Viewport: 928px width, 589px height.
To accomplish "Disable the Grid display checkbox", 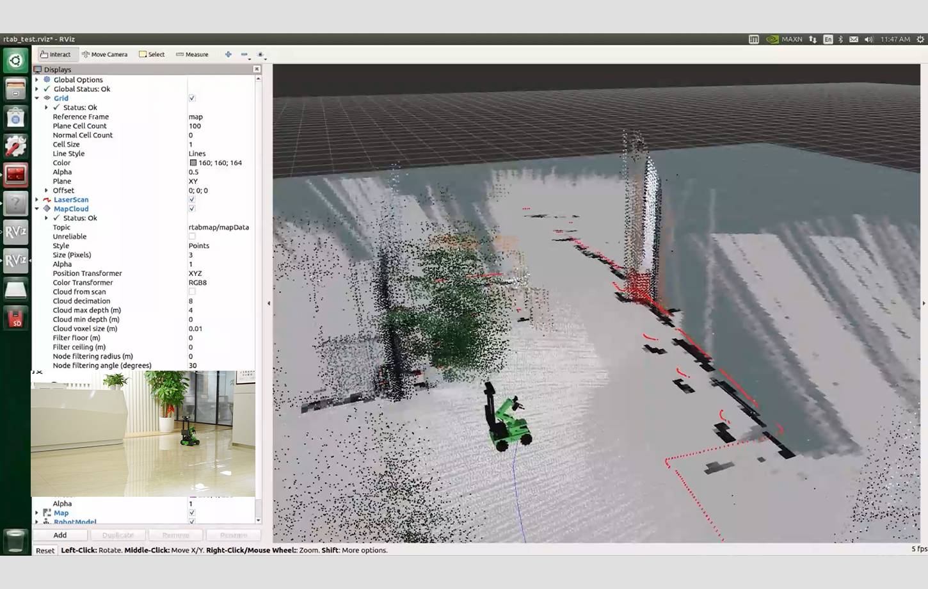I will (192, 99).
